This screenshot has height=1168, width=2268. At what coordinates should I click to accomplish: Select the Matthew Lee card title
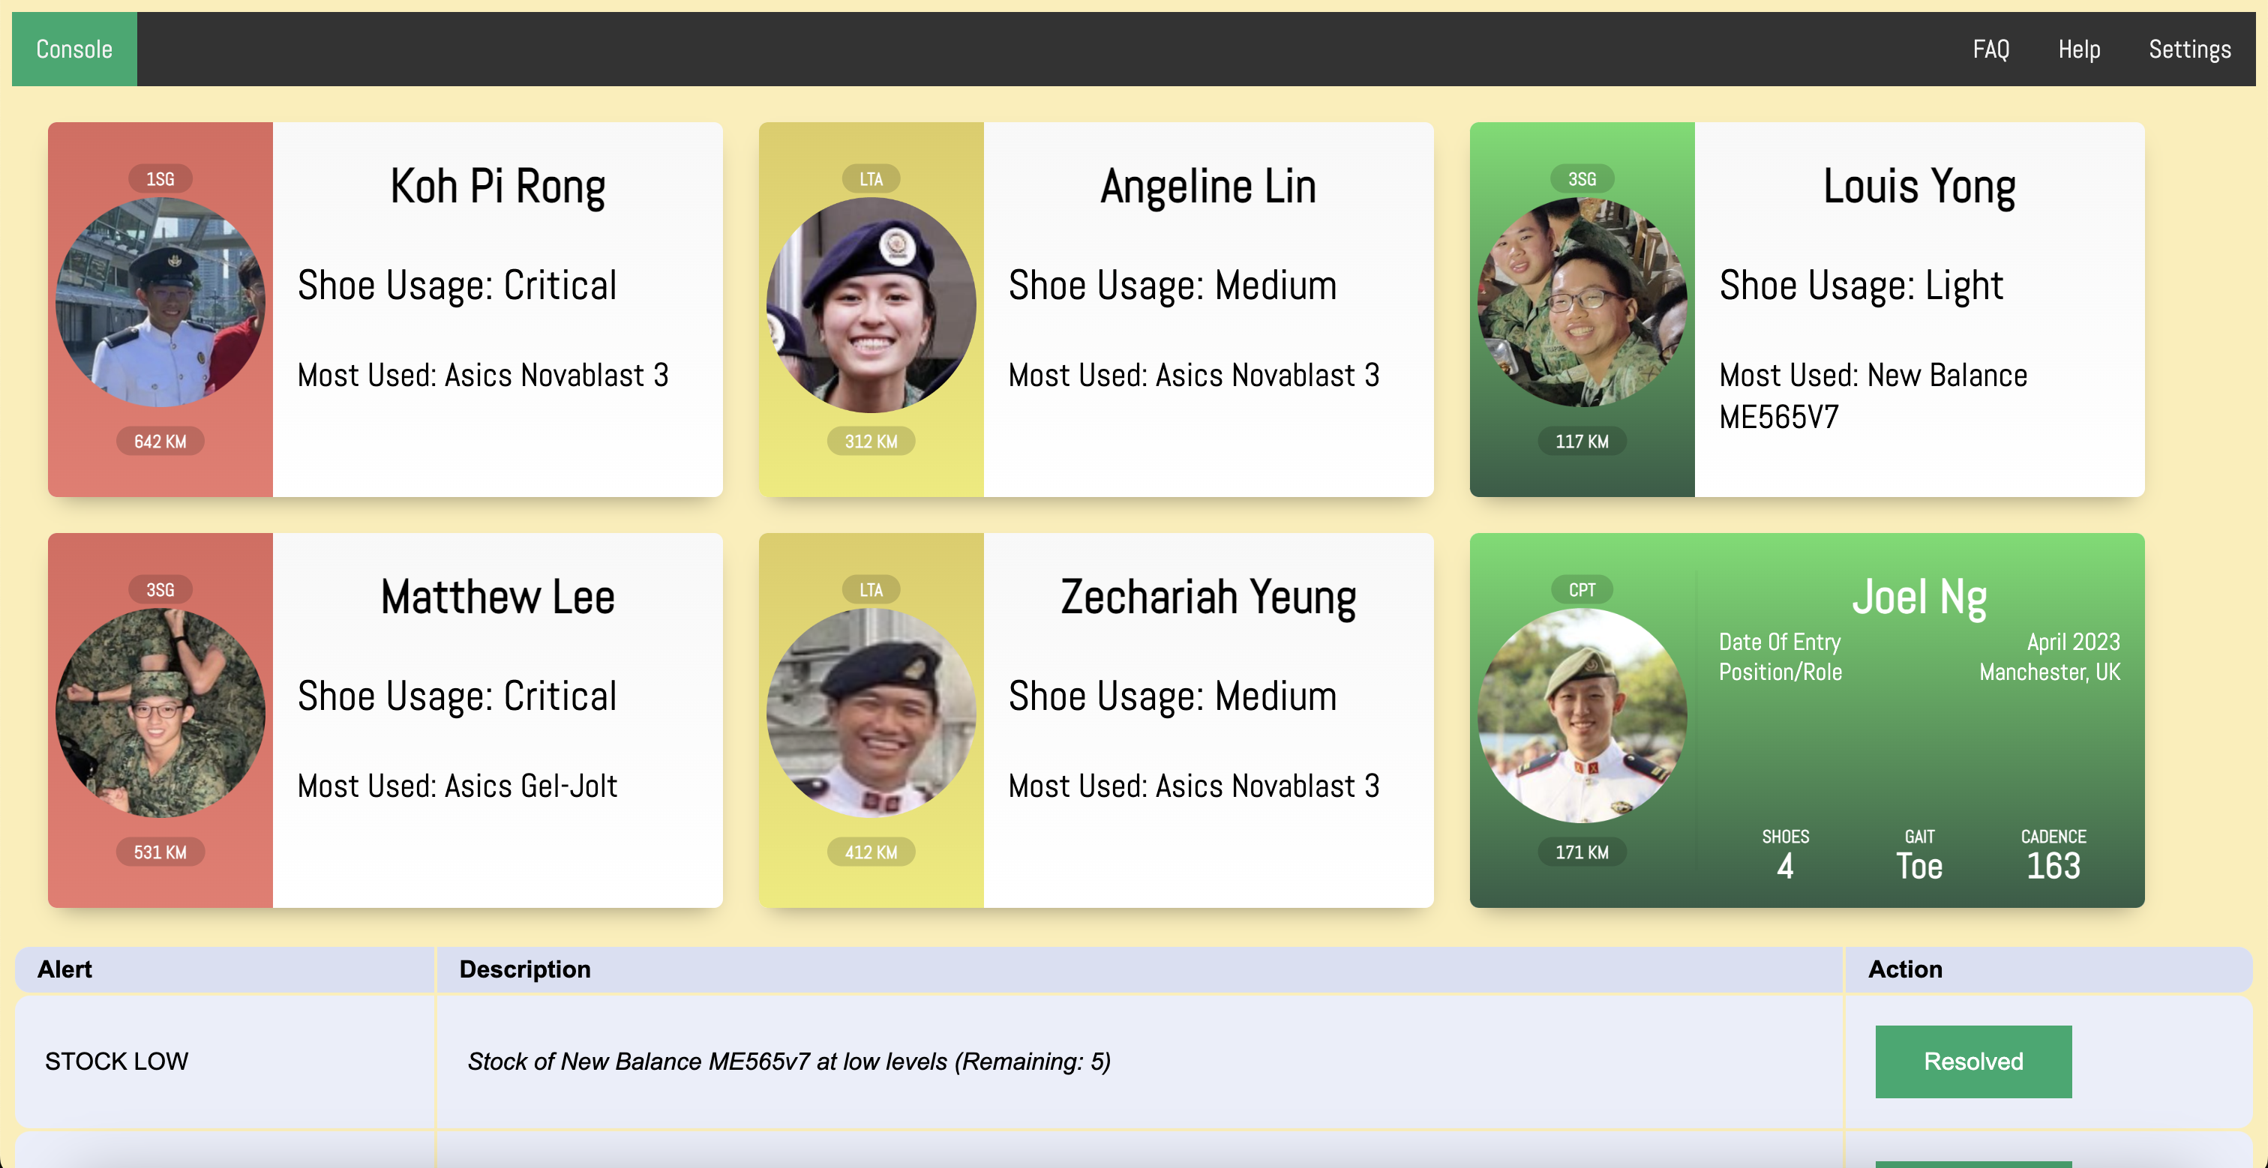[497, 597]
